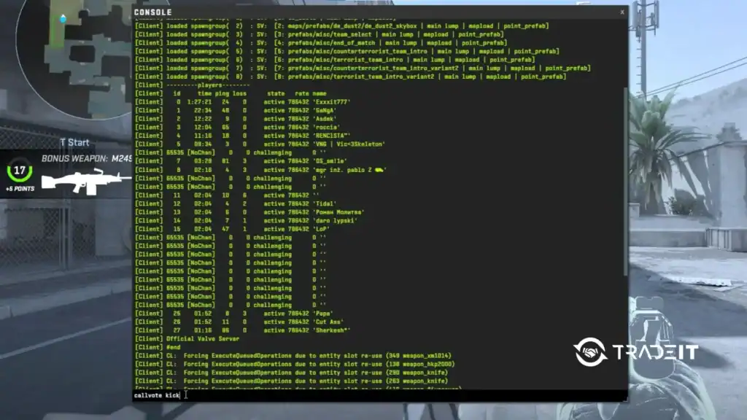Select the player row 'roccia'
This screenshot has height=420, width=747.
click(x=237, y=128)
